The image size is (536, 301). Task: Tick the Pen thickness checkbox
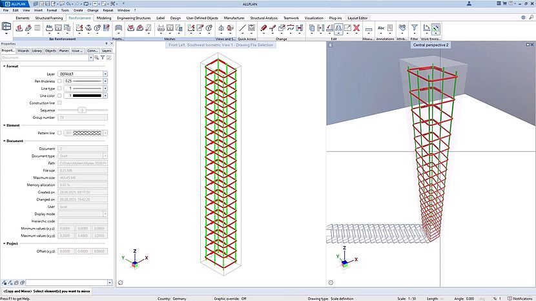(x=60, y=81)
